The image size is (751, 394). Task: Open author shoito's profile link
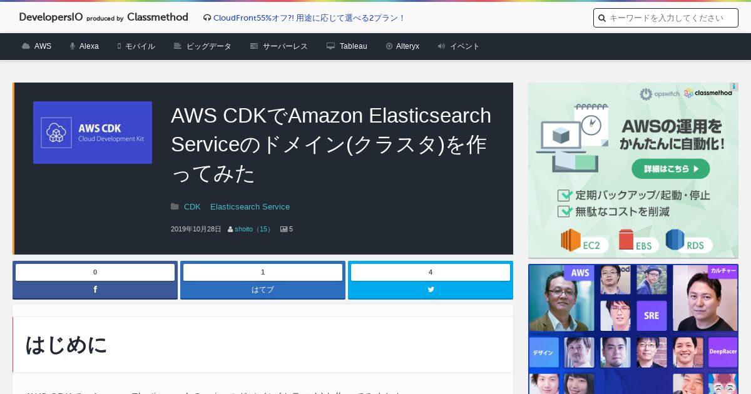coord(254,230)
